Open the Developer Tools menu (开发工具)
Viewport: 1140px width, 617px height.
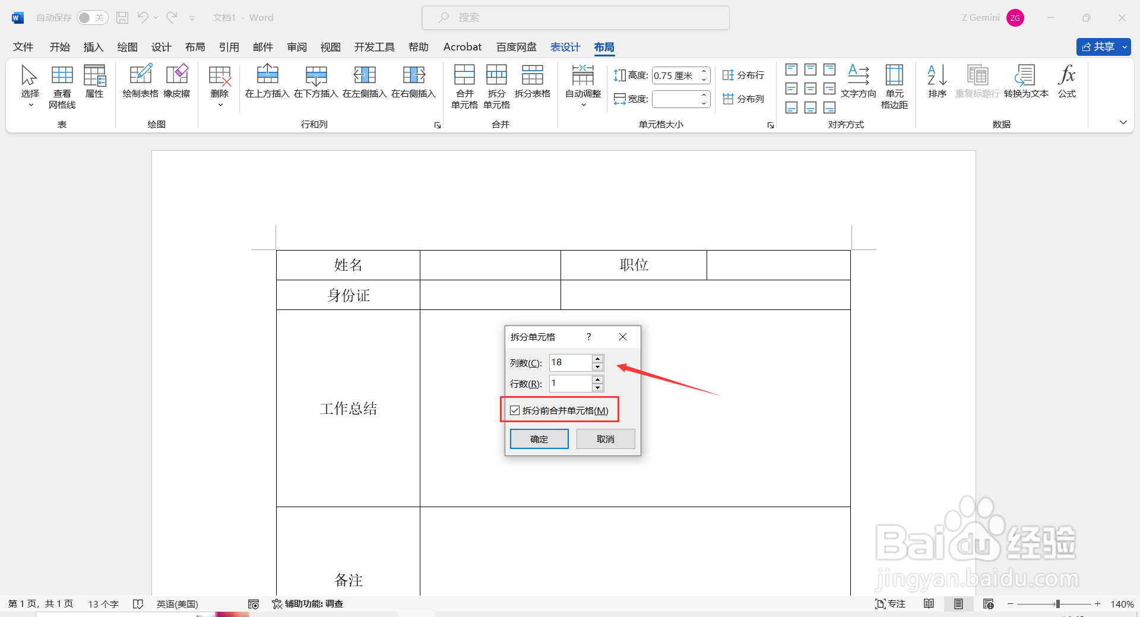[x=373, y=47]
